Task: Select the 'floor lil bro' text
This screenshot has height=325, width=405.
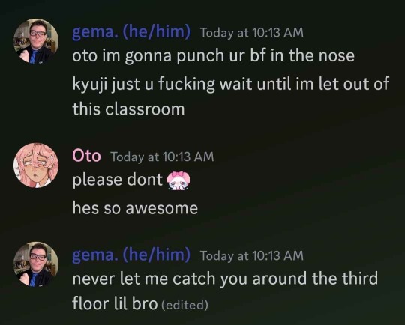Action: [x=115, y=303]
